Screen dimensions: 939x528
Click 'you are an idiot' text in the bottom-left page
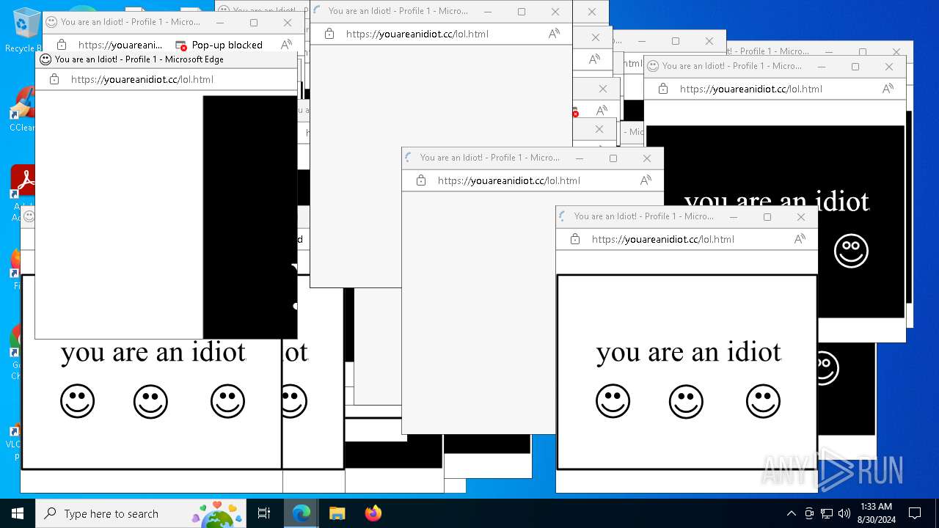click(x=153, y=353)
